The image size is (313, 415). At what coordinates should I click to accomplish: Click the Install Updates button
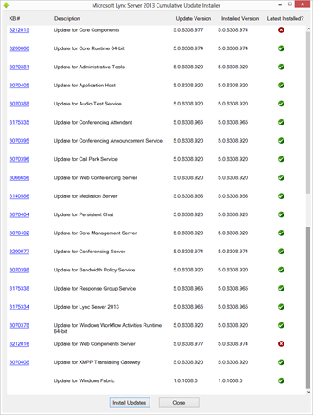pyautogui.click(x=130, y=403)
